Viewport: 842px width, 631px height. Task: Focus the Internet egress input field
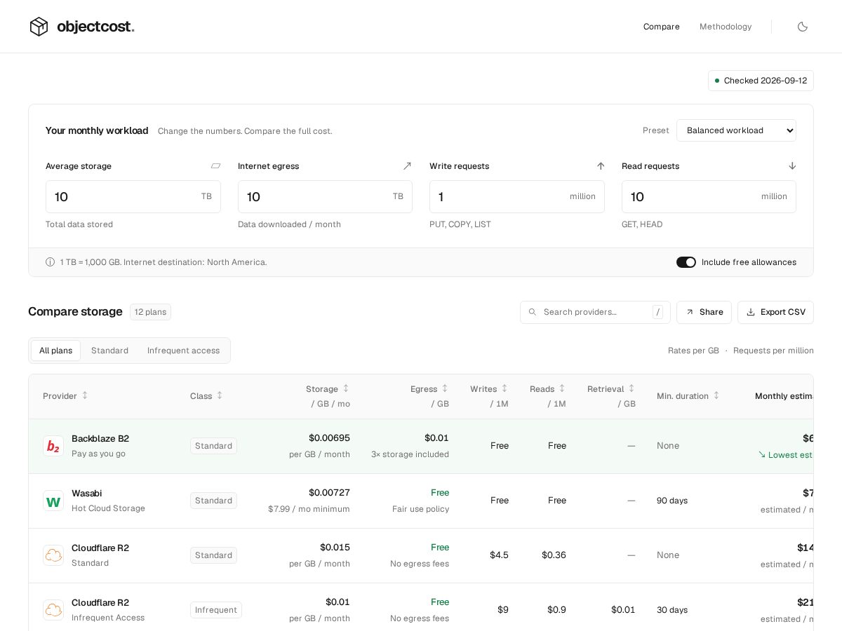point(325,197)
